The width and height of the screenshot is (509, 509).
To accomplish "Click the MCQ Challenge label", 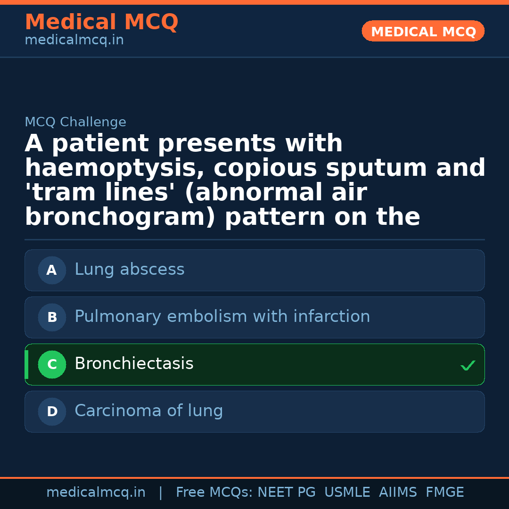I will tap(75, 123).
